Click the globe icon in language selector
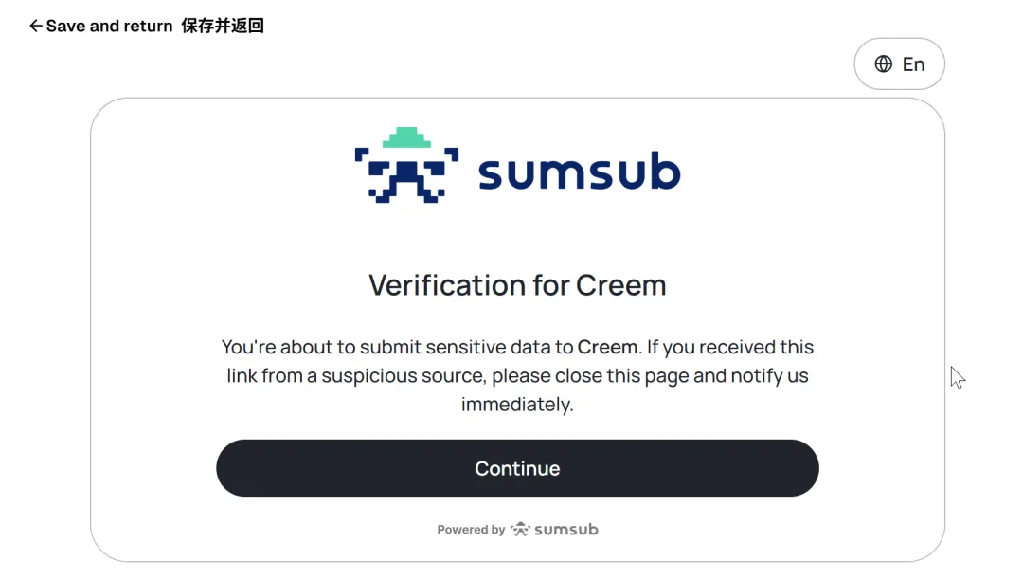 pyautogui.click(x=884, y=64)
